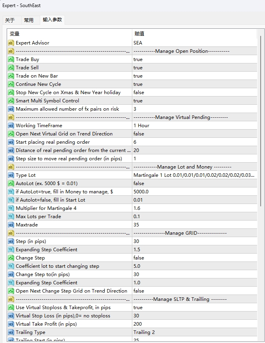Click the integer icon beside Working TimeFrame

[x=11, y=125]
